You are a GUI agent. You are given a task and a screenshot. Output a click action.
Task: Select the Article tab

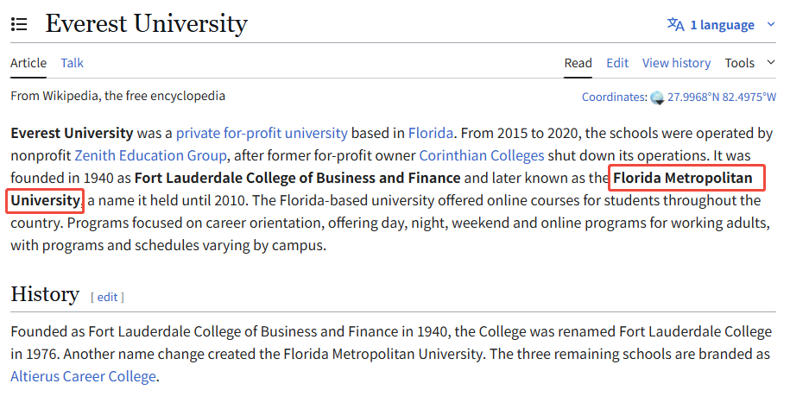tap(28, 63)
